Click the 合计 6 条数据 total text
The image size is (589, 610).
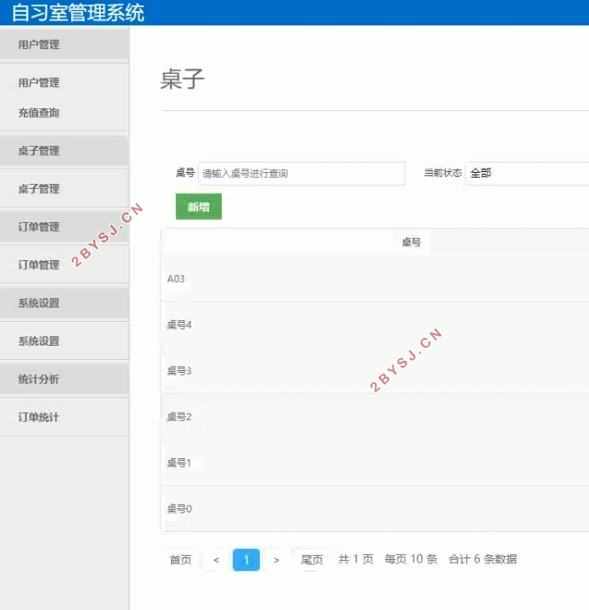pos(482,559)
